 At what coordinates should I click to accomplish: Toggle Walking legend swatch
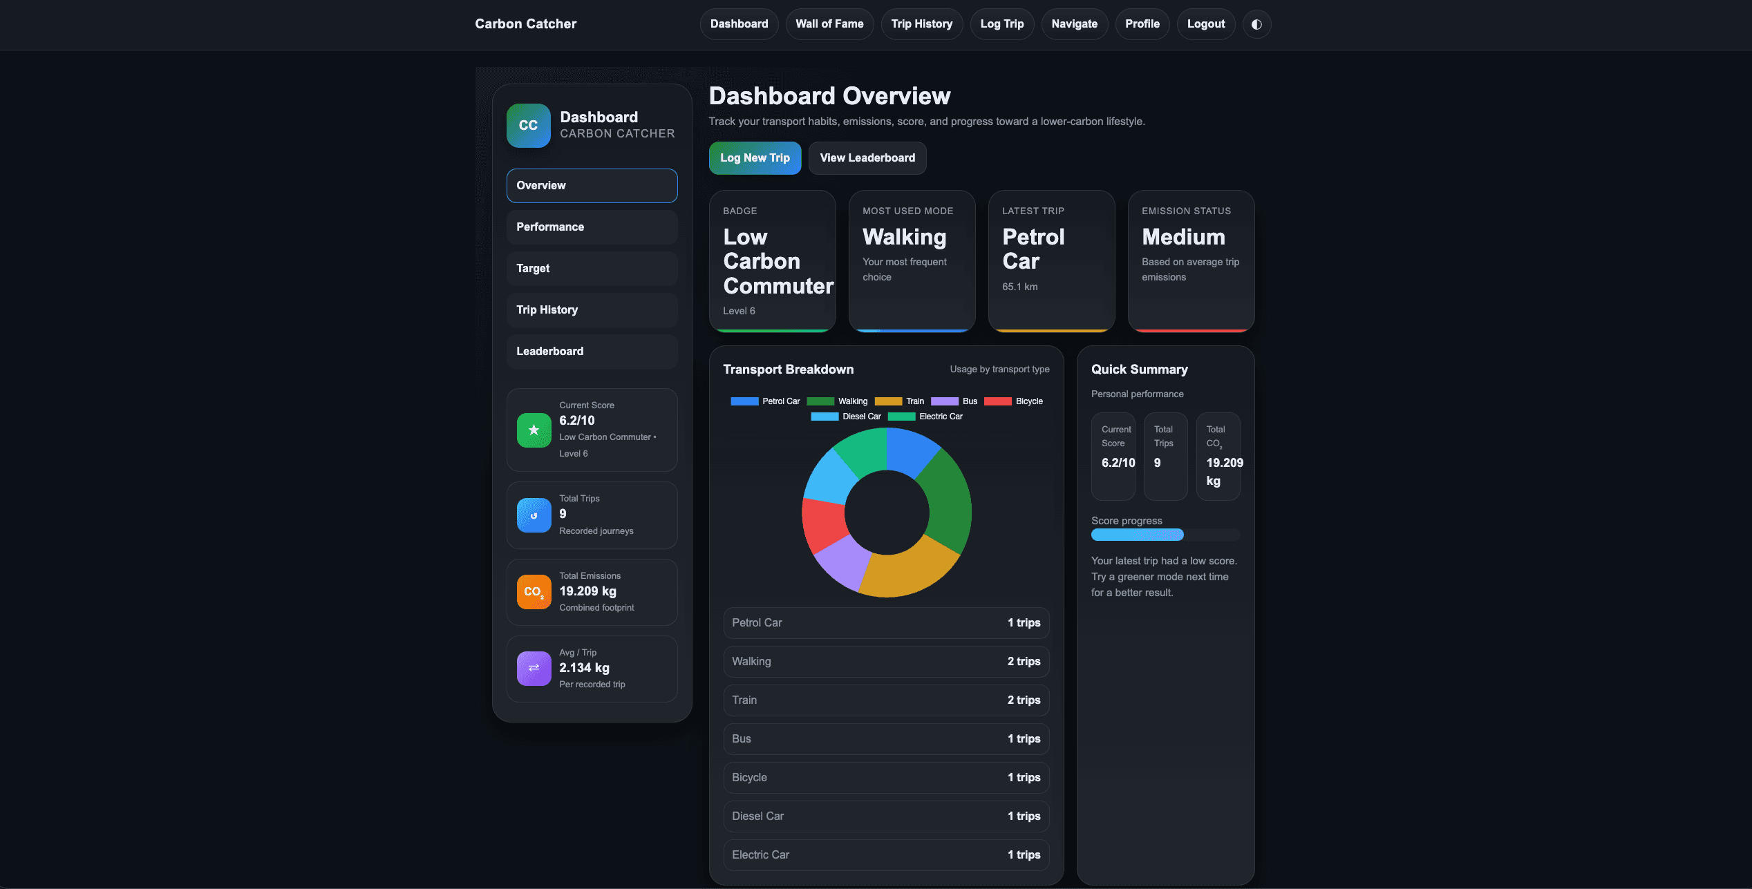820,401
